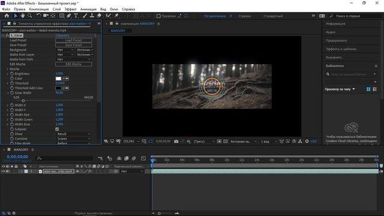Viewport: 384px width, 216px height.
Task: Open the resolution (Треть) dropdown
Action: [204, 142]
